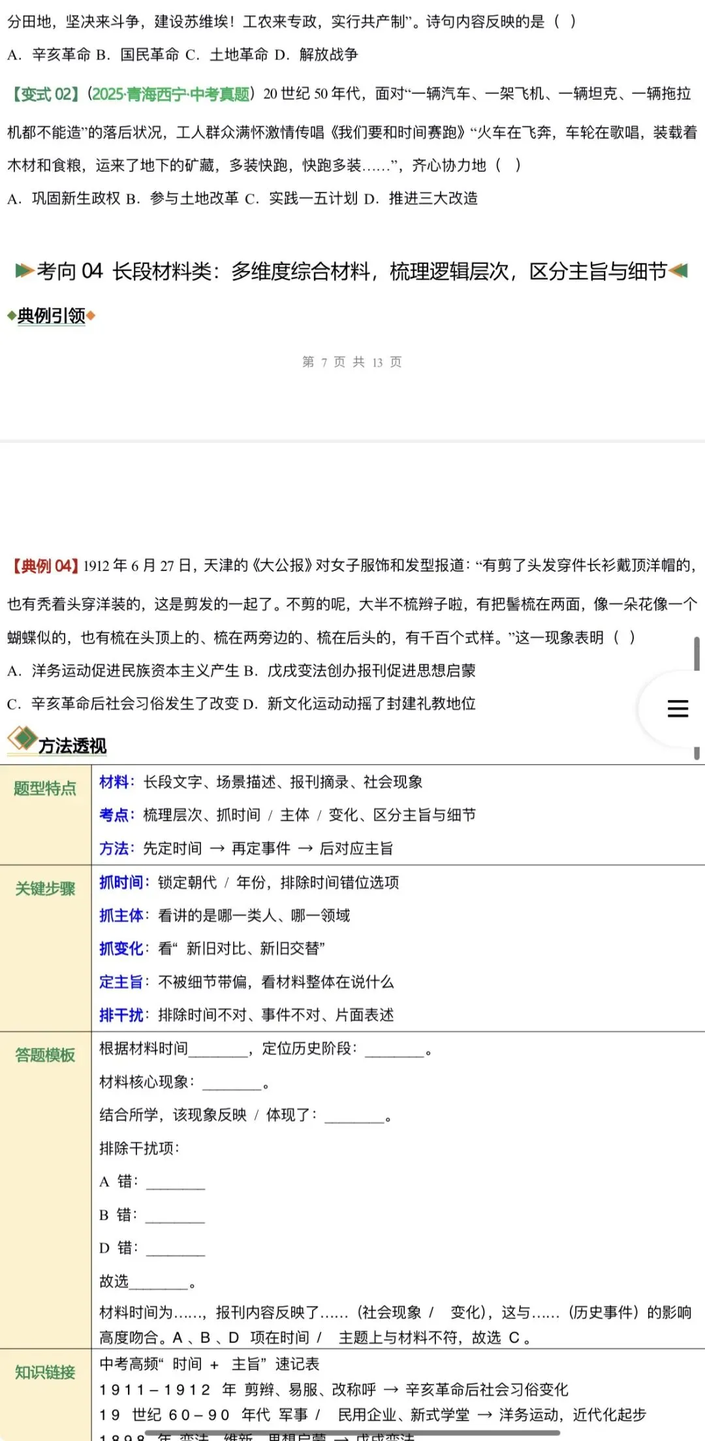This screenshot has width=705, height=1441.
Task: Click the blank after 根据材料时间
Action: 217,1050
